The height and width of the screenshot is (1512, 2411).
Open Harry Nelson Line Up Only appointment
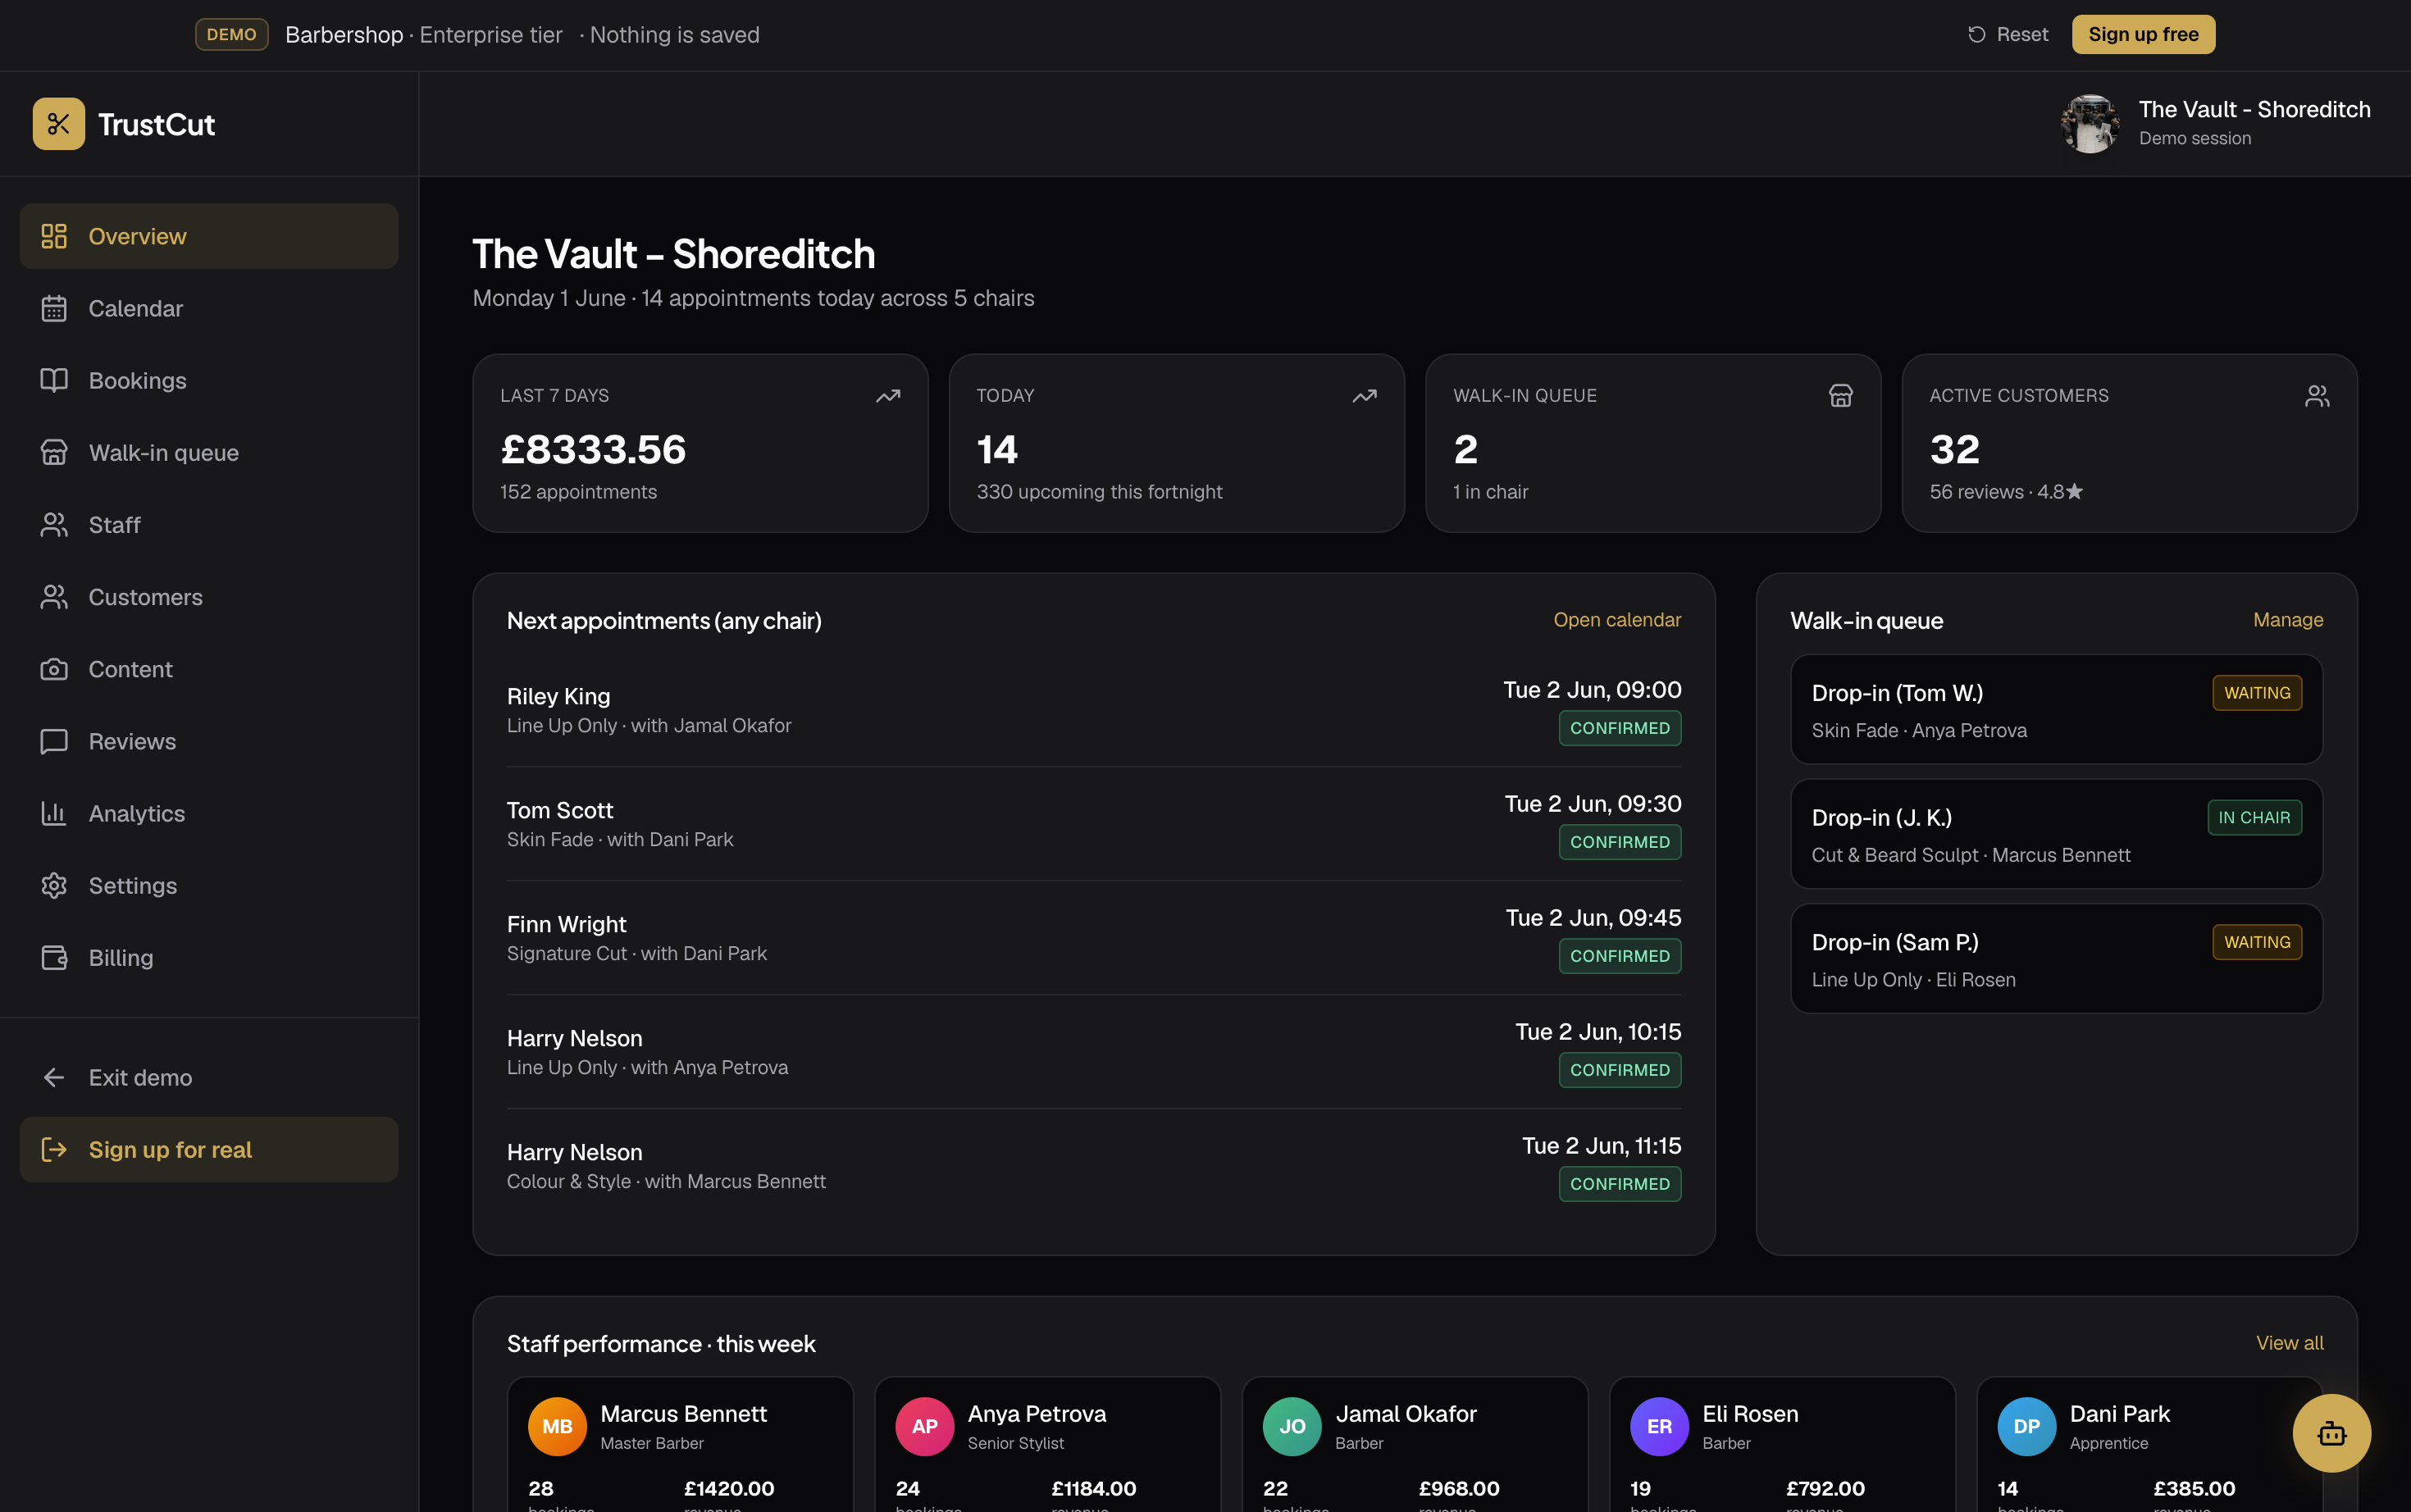[1094, 1052]
